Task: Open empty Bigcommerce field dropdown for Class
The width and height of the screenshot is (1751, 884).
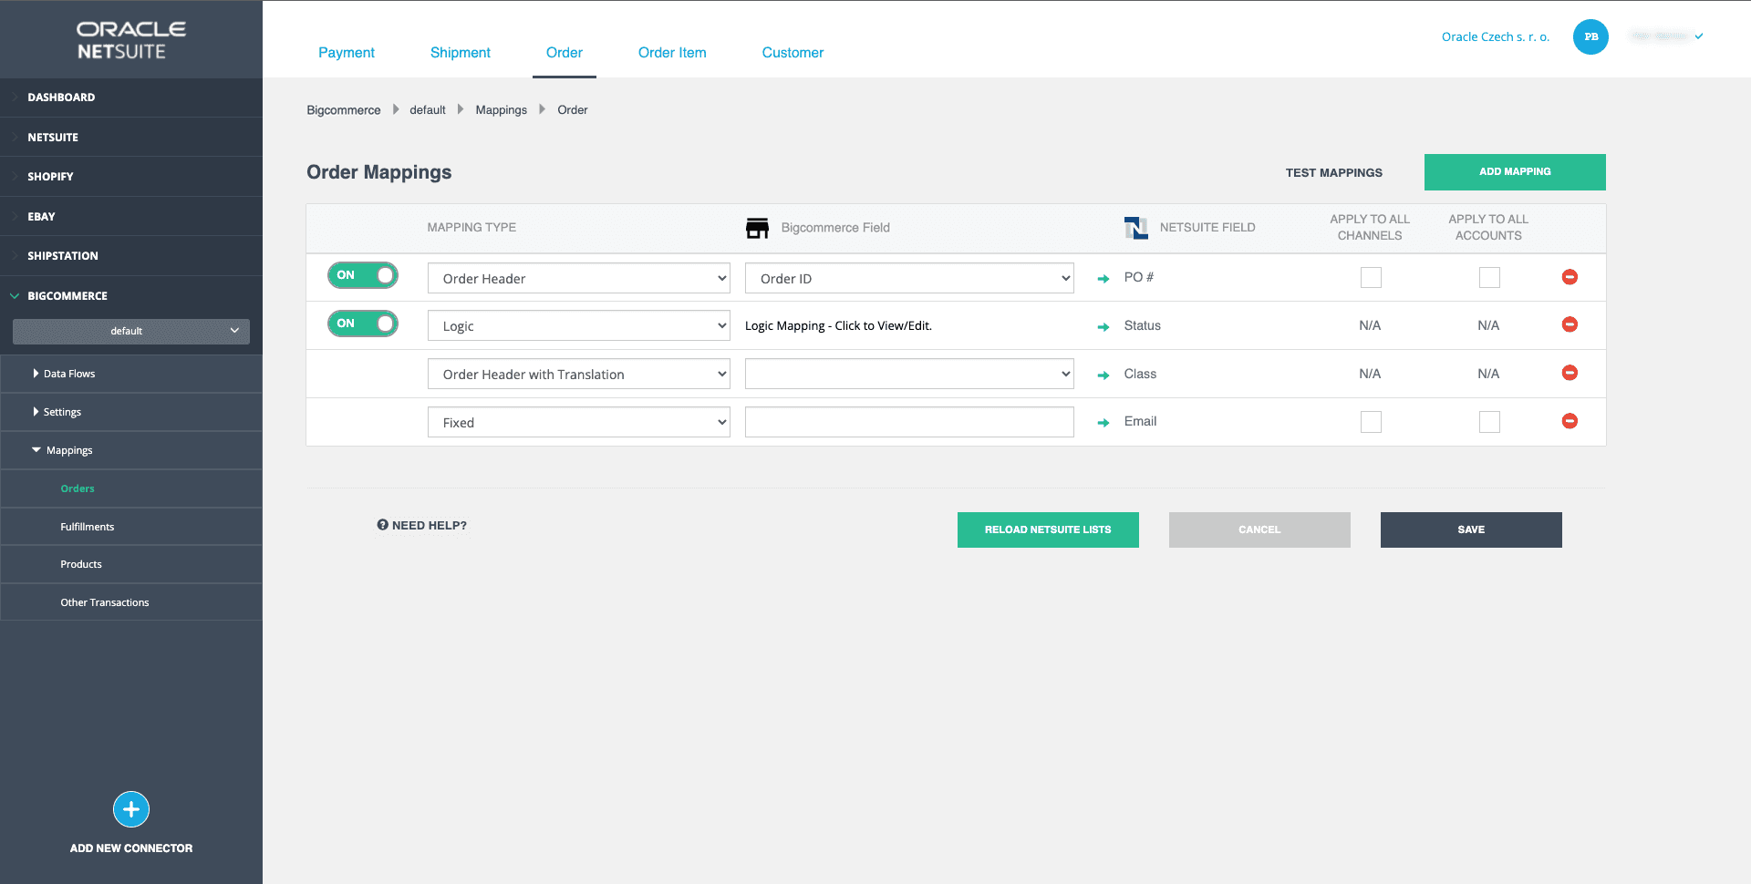Action: (909, 374)
